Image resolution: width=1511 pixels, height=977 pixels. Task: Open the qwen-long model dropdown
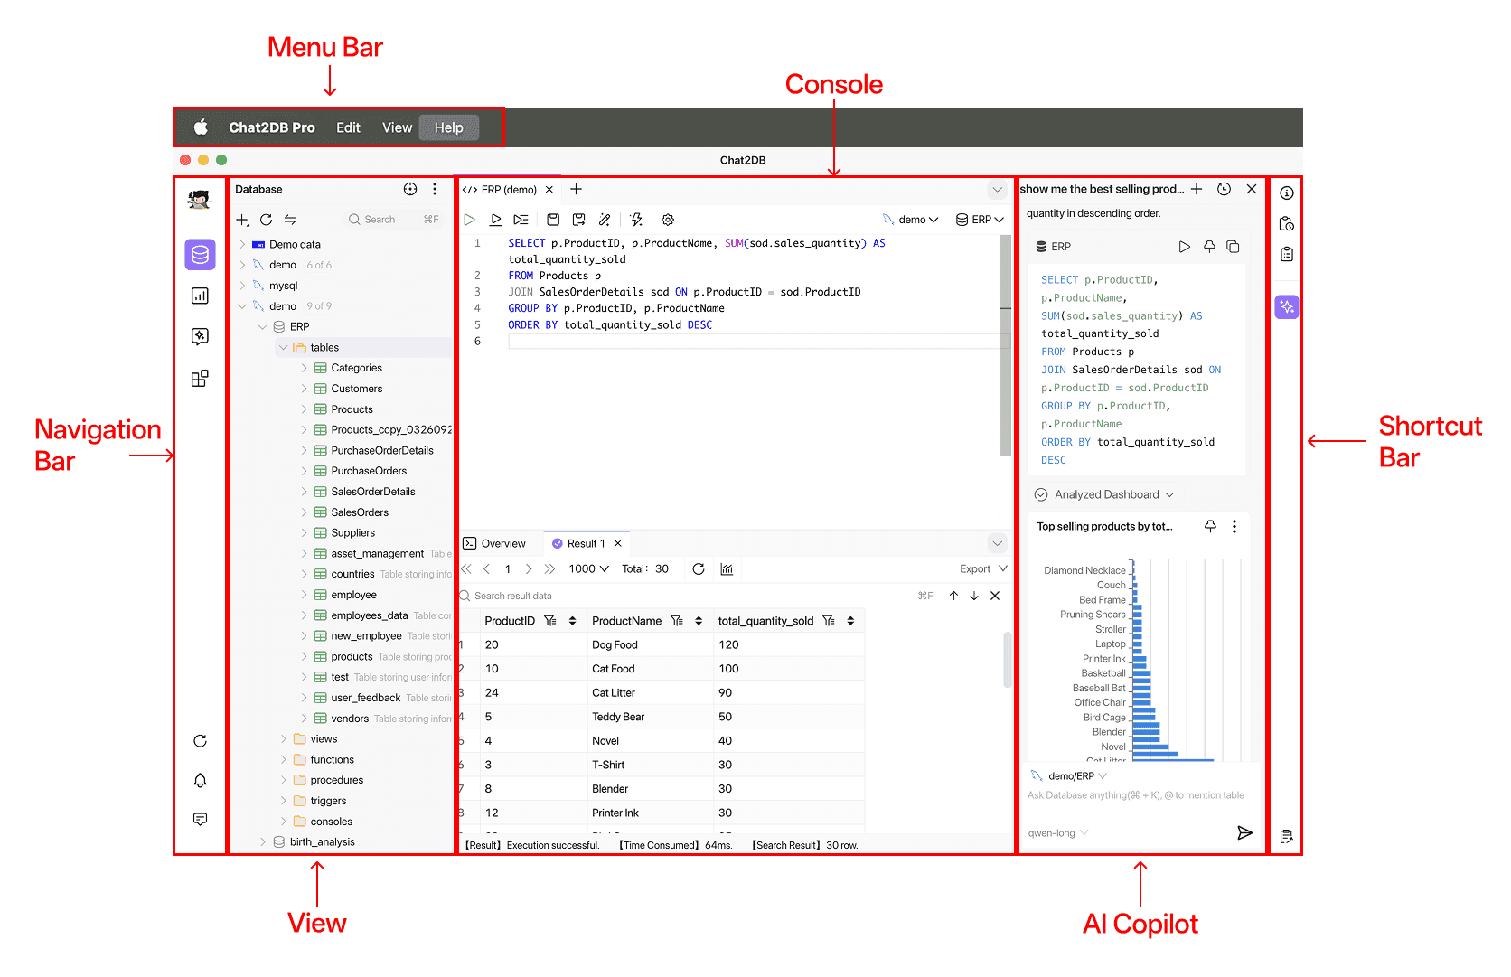(x=1058, y=833)
